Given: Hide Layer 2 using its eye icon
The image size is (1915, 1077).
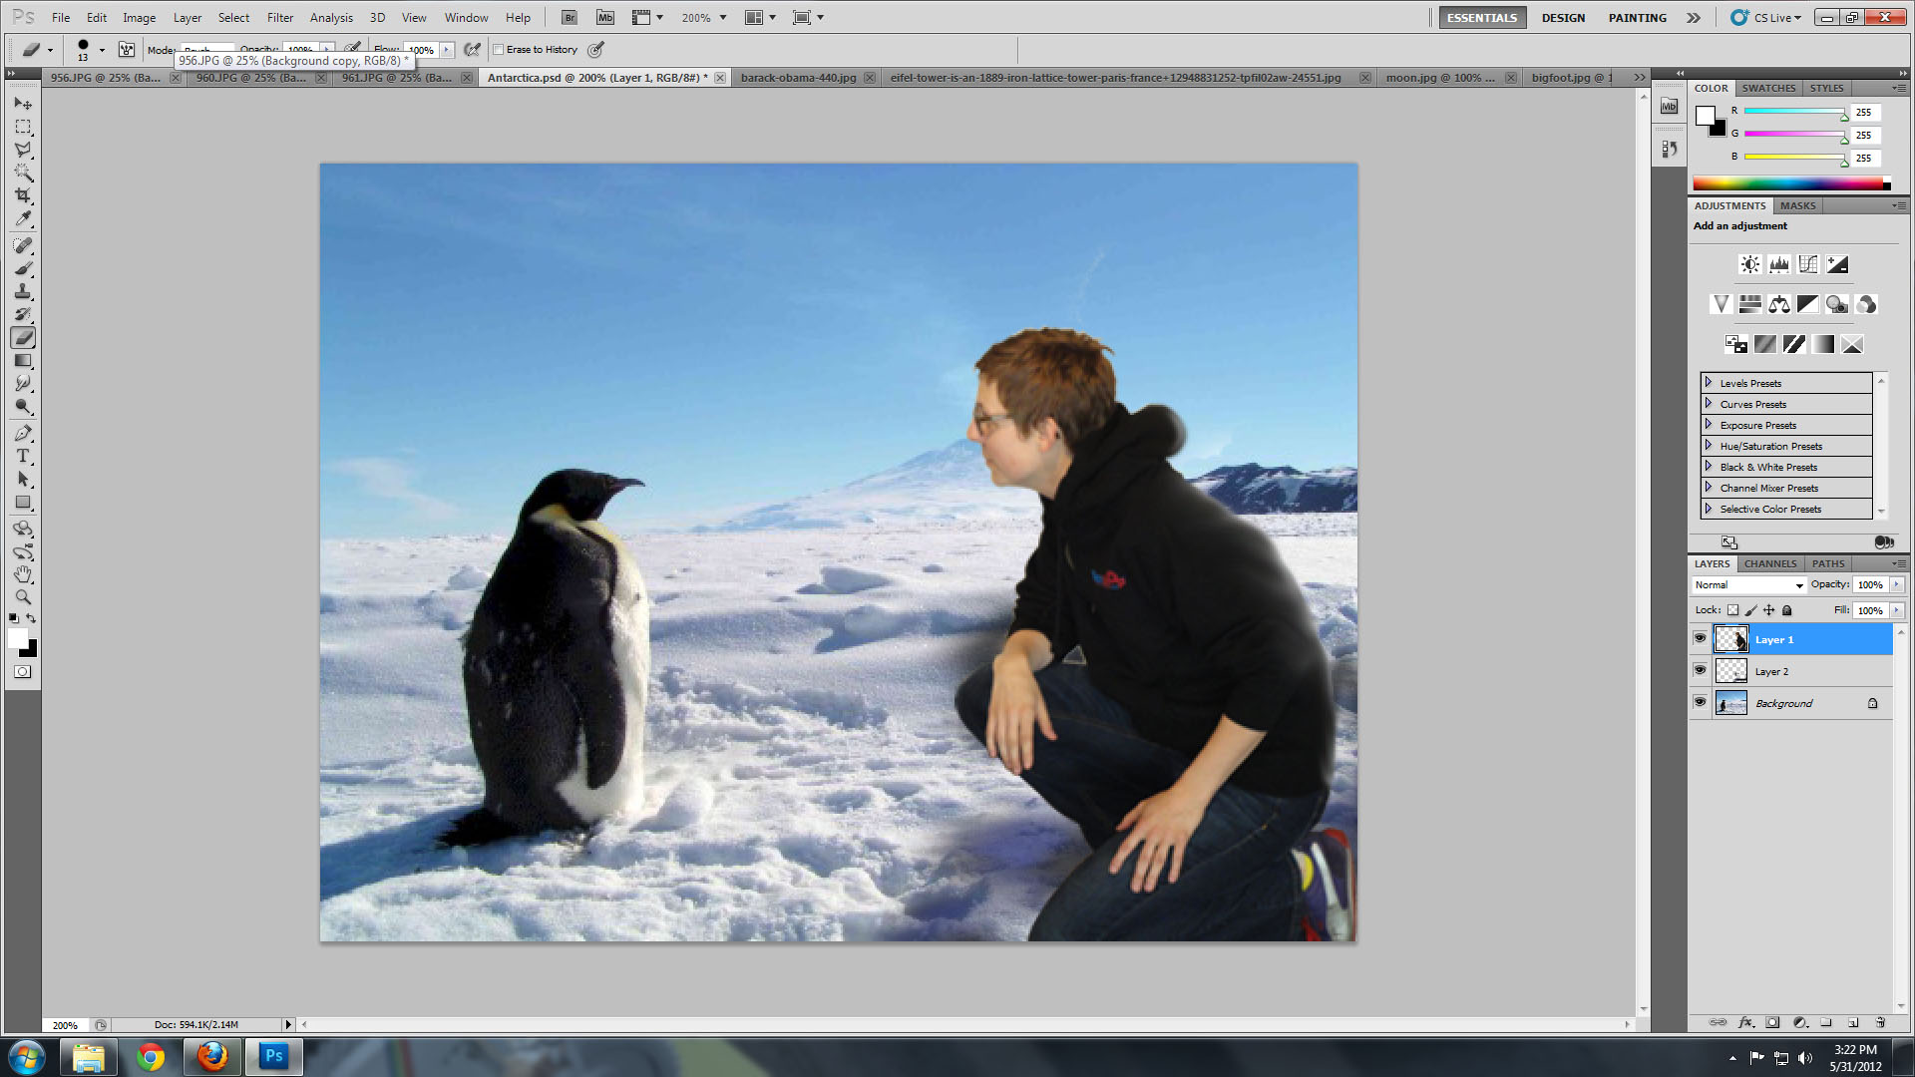Looking at the screenshot, I should point(1700,670).
